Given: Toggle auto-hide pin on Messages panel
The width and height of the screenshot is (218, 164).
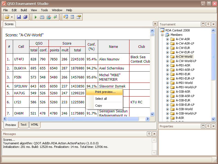Looking at the screenshot, I should 149,134.
